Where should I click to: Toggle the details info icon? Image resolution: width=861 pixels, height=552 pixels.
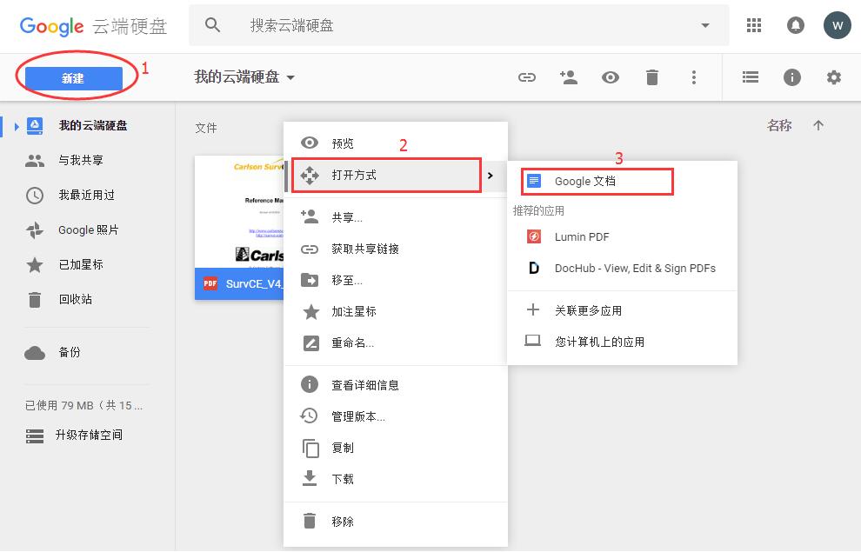(791, 77)
